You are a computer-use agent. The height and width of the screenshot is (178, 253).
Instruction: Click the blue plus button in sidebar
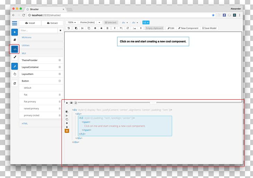coord(15,32)
